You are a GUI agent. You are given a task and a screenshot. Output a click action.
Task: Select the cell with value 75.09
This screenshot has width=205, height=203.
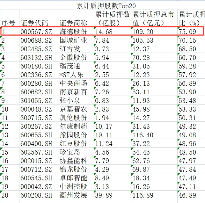191,31
